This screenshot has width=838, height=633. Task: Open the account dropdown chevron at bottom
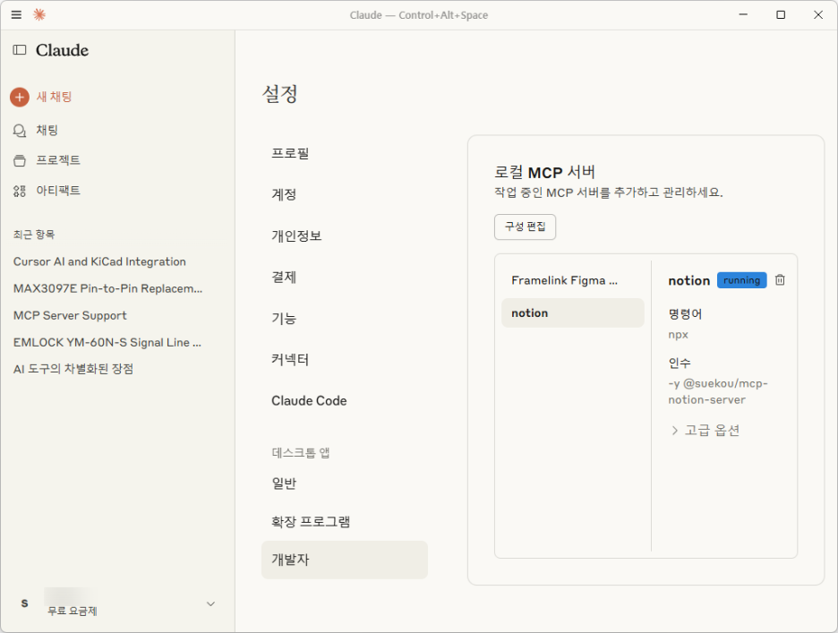[x=210, y=604]
